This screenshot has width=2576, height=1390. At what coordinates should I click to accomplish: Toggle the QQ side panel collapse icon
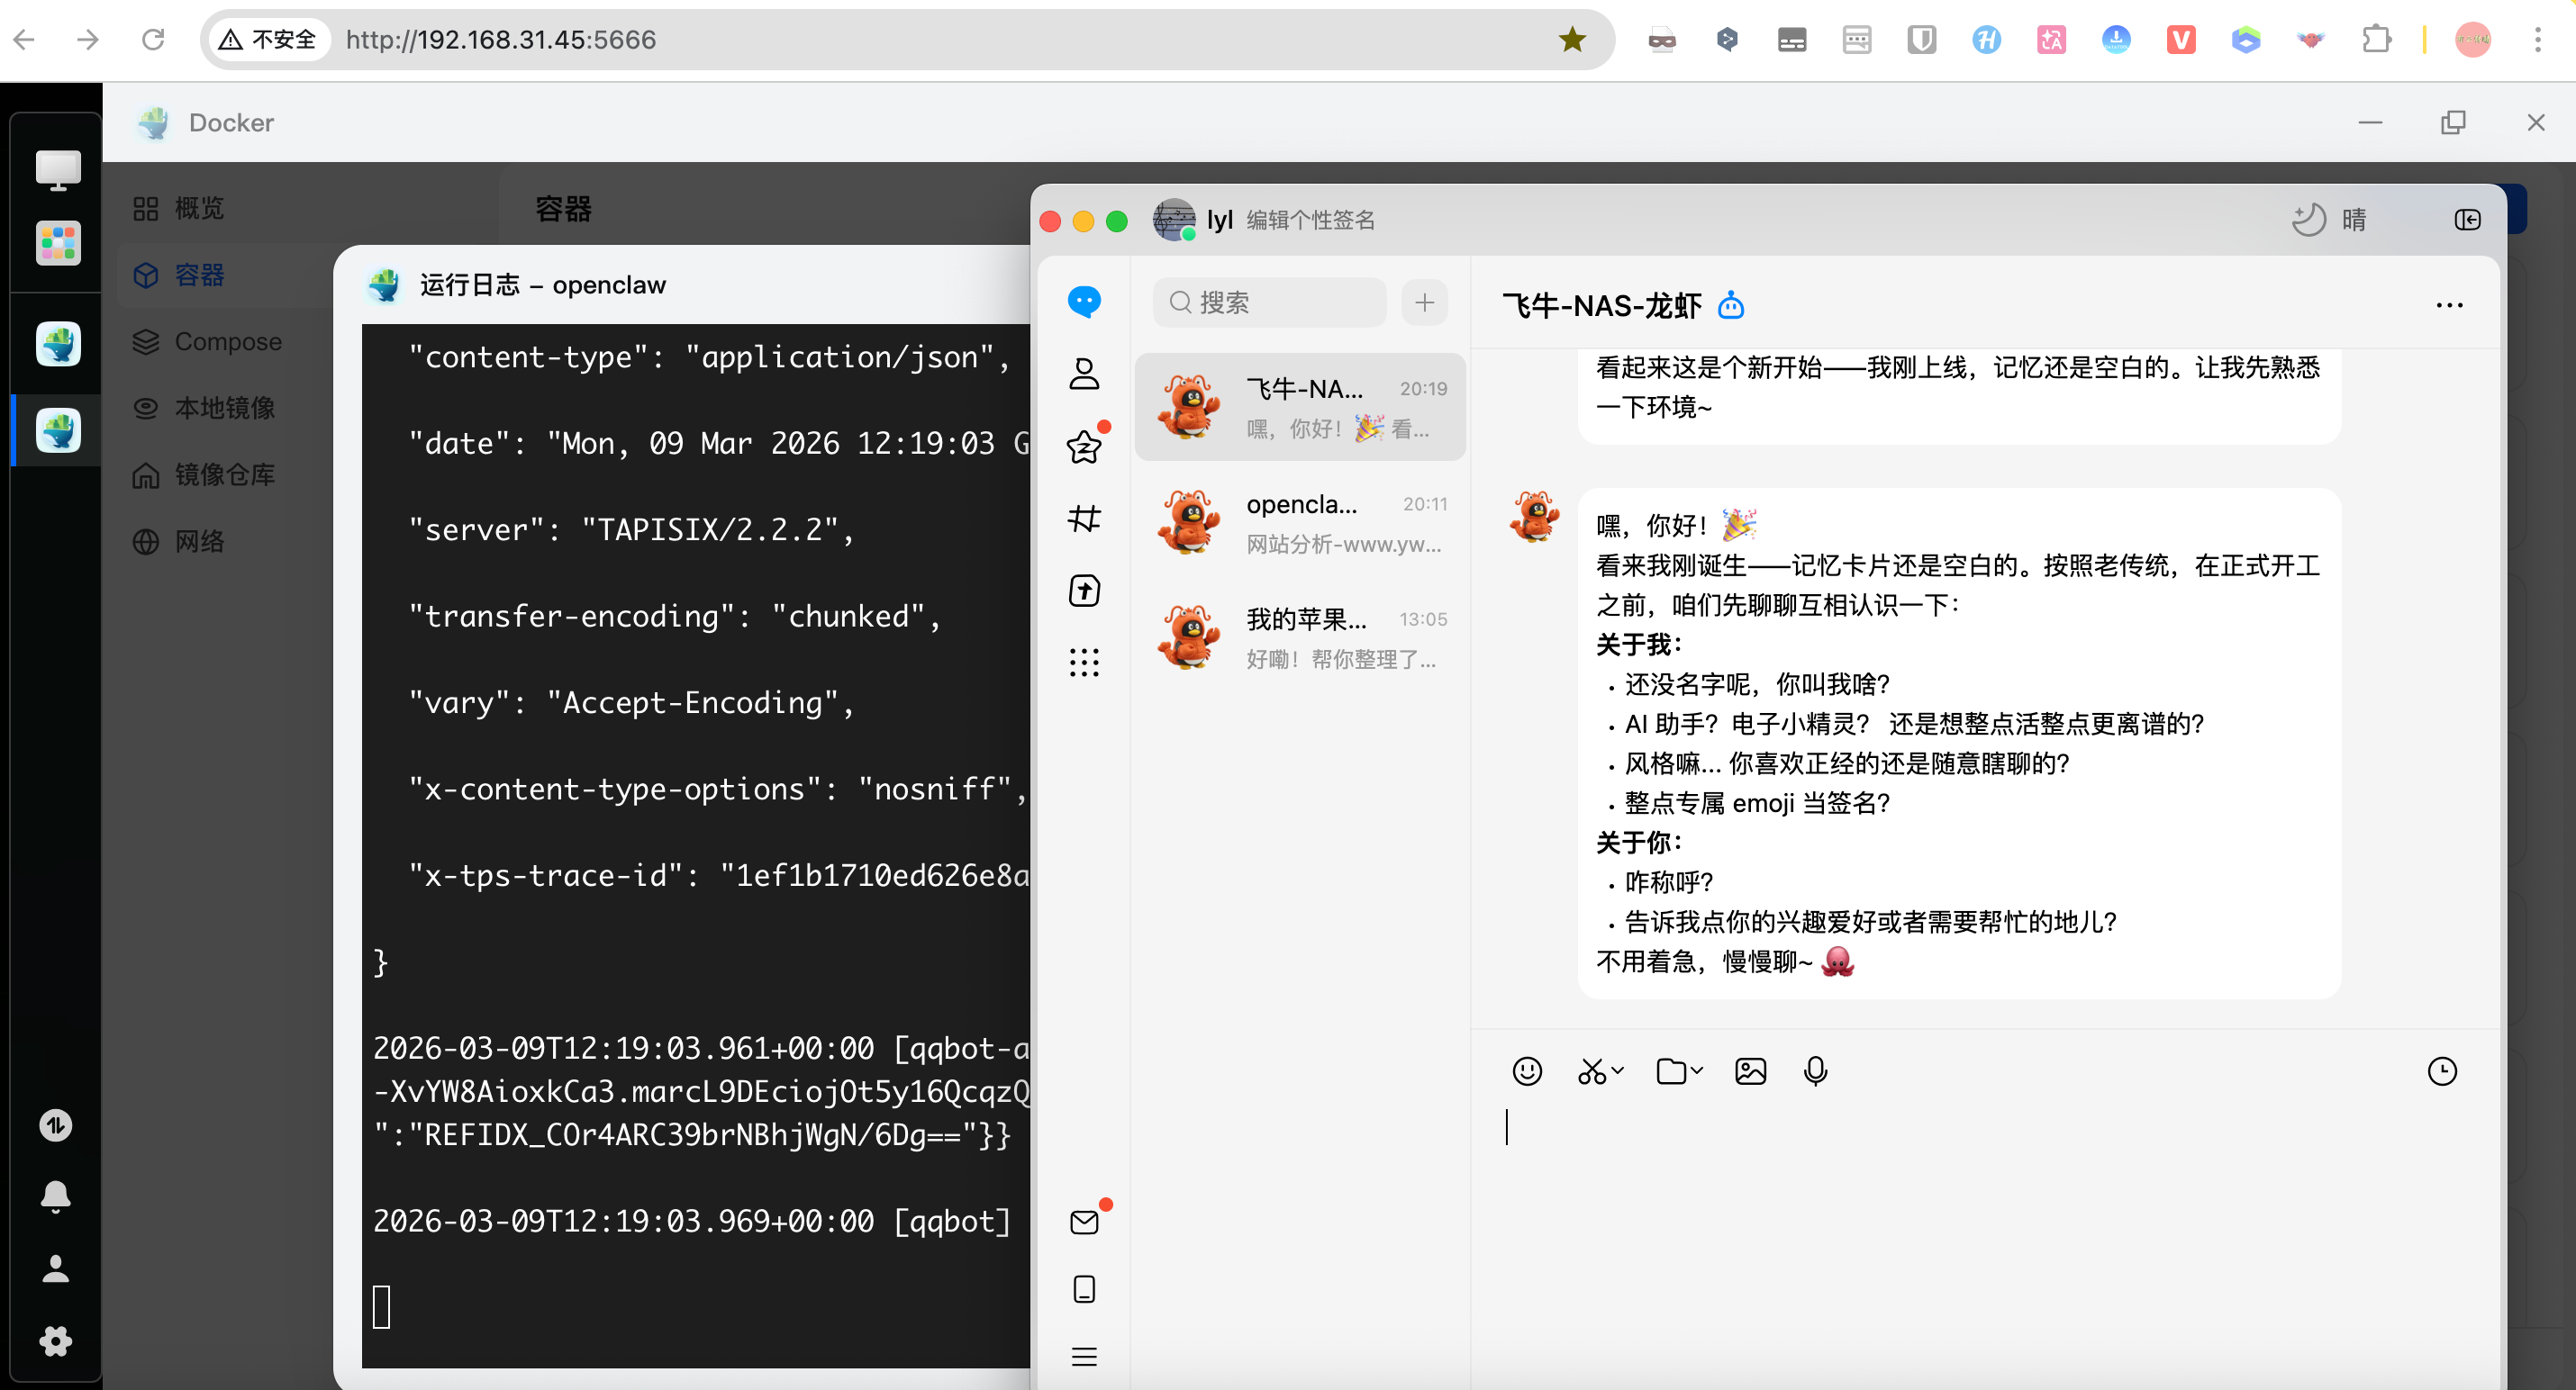[x=2467, y=220]
